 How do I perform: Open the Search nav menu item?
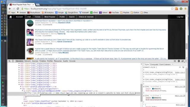[72, 17]
